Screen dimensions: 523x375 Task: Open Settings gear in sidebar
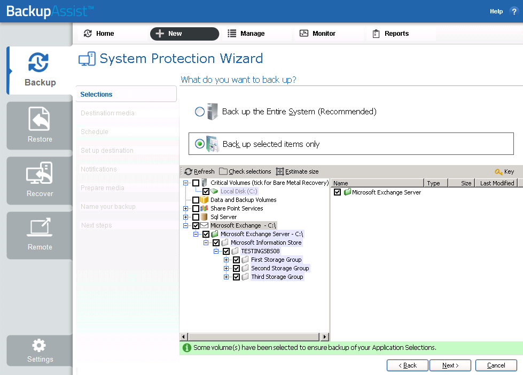(40, 350)
